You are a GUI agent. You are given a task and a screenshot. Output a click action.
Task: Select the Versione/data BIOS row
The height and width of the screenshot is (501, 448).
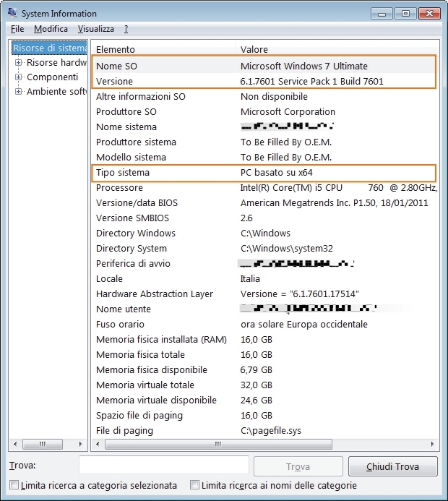click(x=264, y=203)
